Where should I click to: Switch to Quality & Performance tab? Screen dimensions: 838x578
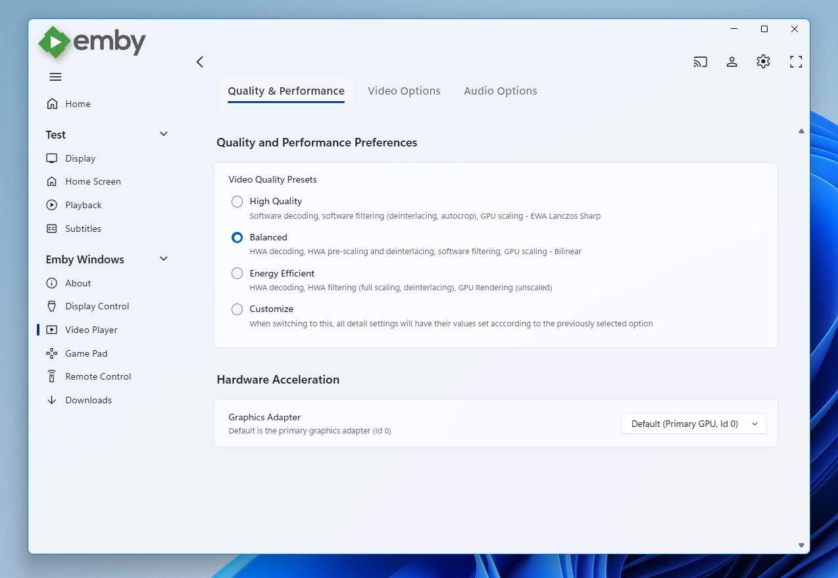tap(286, 91)
